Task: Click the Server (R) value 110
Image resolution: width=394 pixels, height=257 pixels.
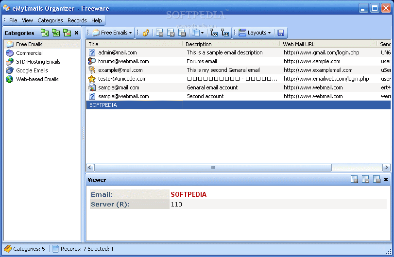Action: click(x=176, y=204)
